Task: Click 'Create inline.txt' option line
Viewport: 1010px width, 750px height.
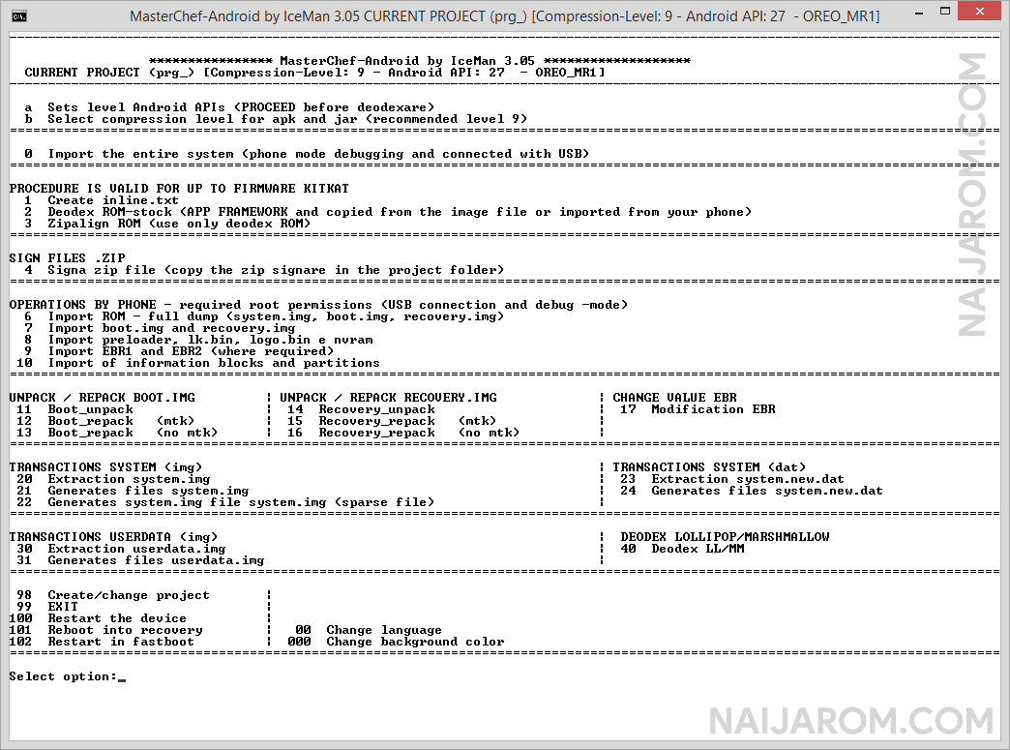Action: click(x=102, y=200)
